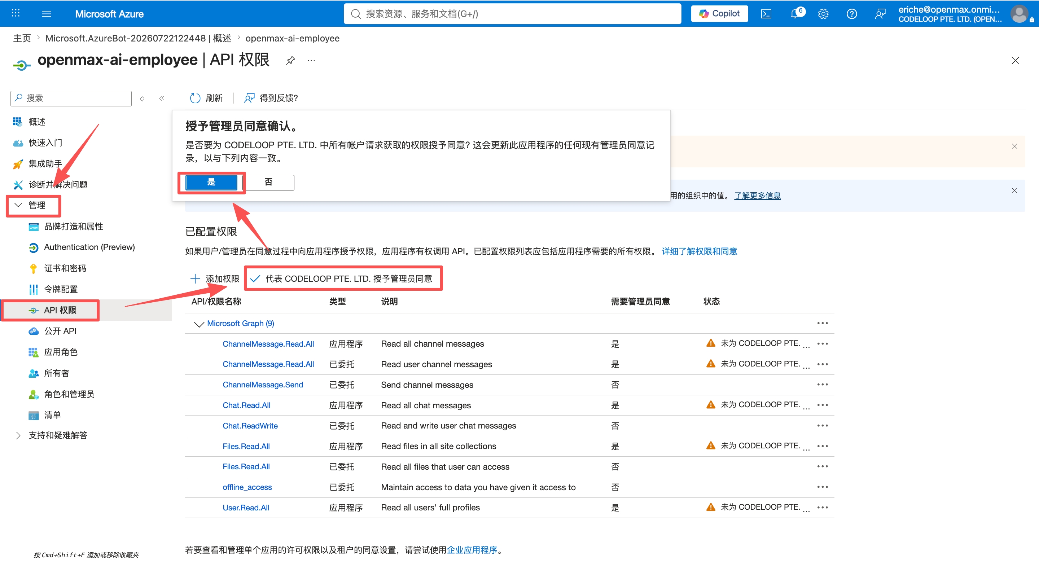Confirm consent by clicking 是
The image size is (1039, 562).
pyautogui.click(x=211, y=182)
